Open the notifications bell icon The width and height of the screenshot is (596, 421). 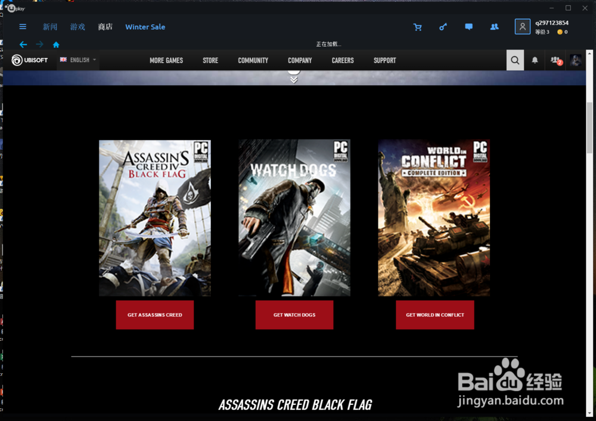coord(535,60)
